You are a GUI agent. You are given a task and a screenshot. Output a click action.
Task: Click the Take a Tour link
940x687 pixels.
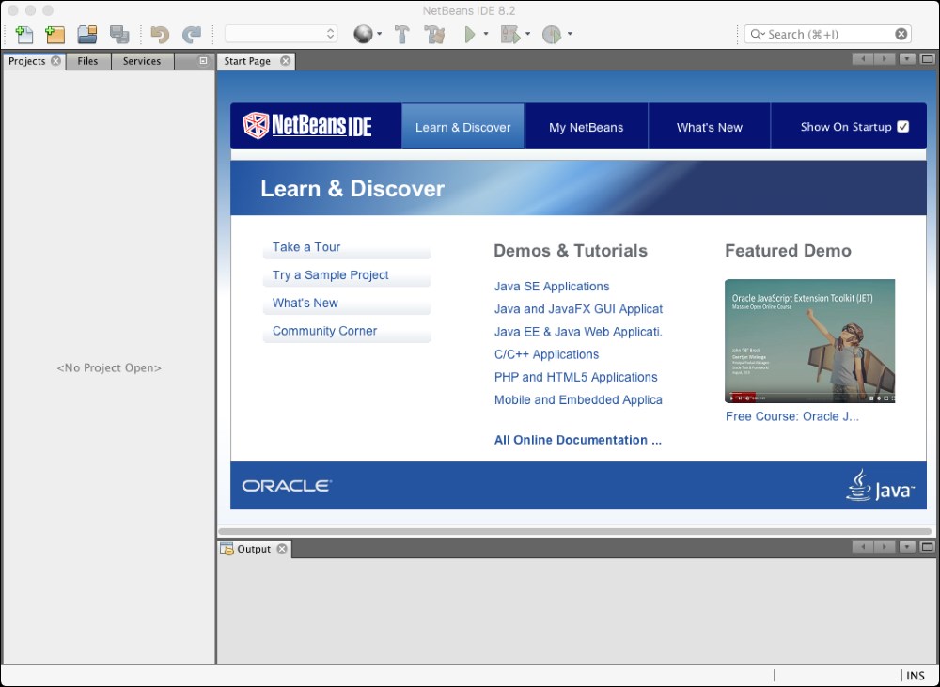[x=306, y=247]
